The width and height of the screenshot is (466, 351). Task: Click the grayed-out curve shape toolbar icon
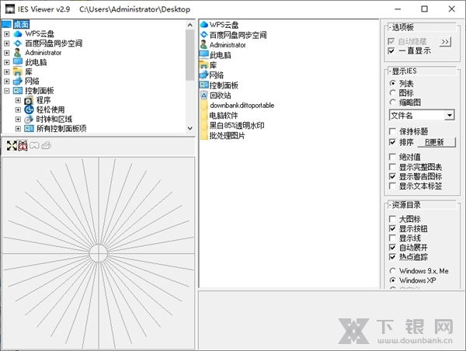34,146
